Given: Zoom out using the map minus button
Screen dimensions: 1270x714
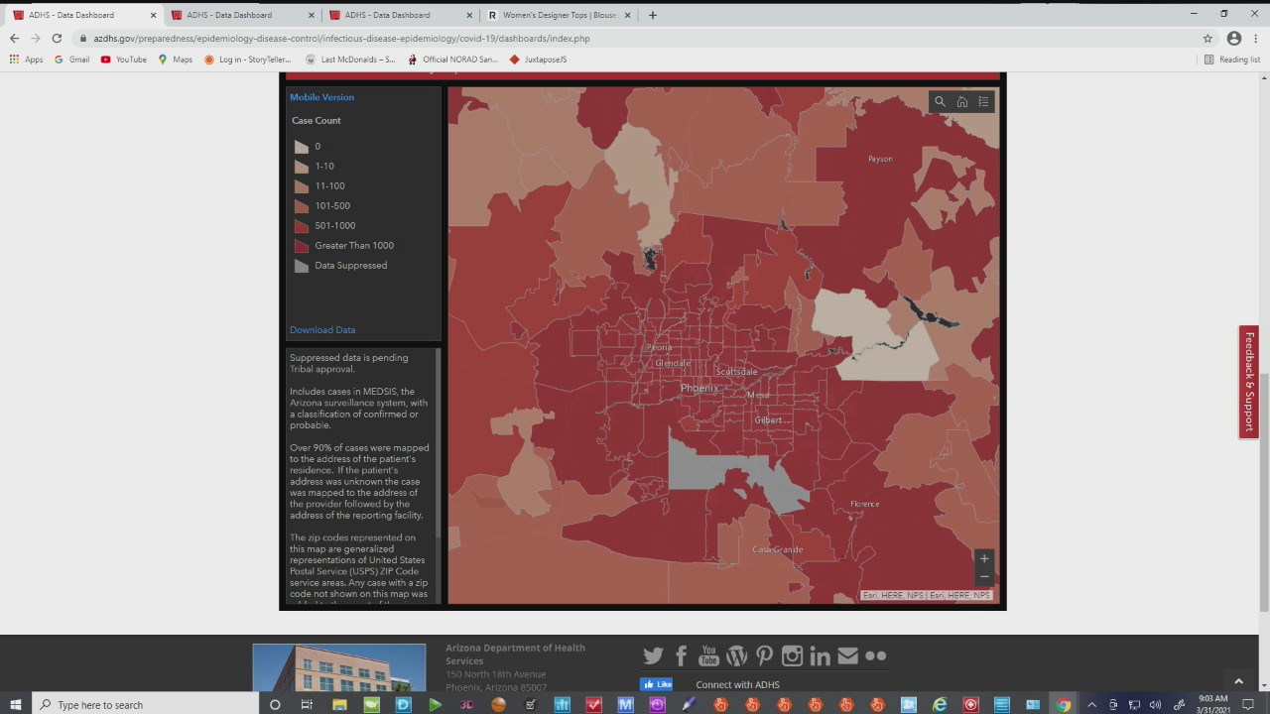Looking at the screenshot, I should tap(983, 576).
